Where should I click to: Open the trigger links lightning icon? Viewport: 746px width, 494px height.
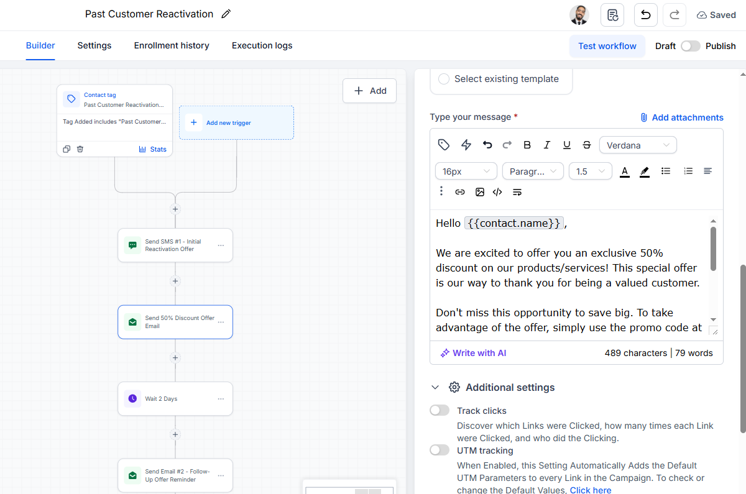(x=466, y=145)
